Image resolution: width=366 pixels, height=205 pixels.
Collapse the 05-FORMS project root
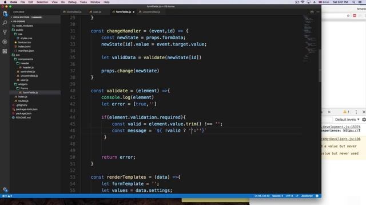[35, 22]
